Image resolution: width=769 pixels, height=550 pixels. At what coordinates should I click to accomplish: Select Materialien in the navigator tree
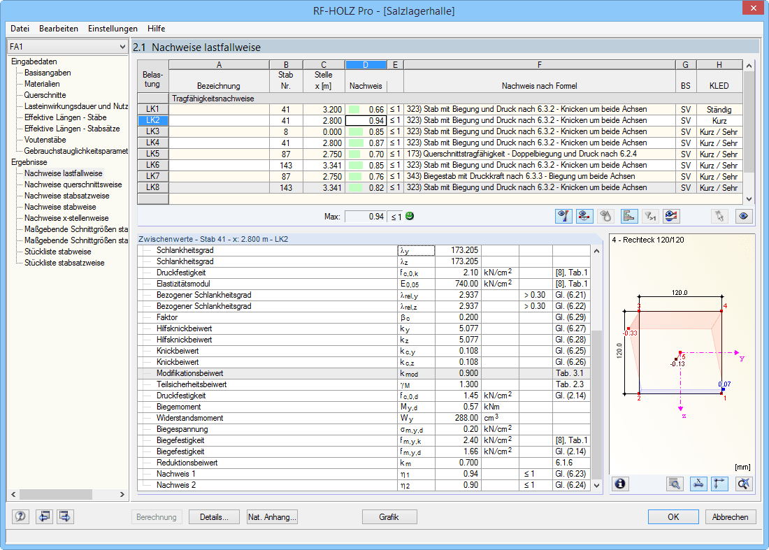click(42, 84)
